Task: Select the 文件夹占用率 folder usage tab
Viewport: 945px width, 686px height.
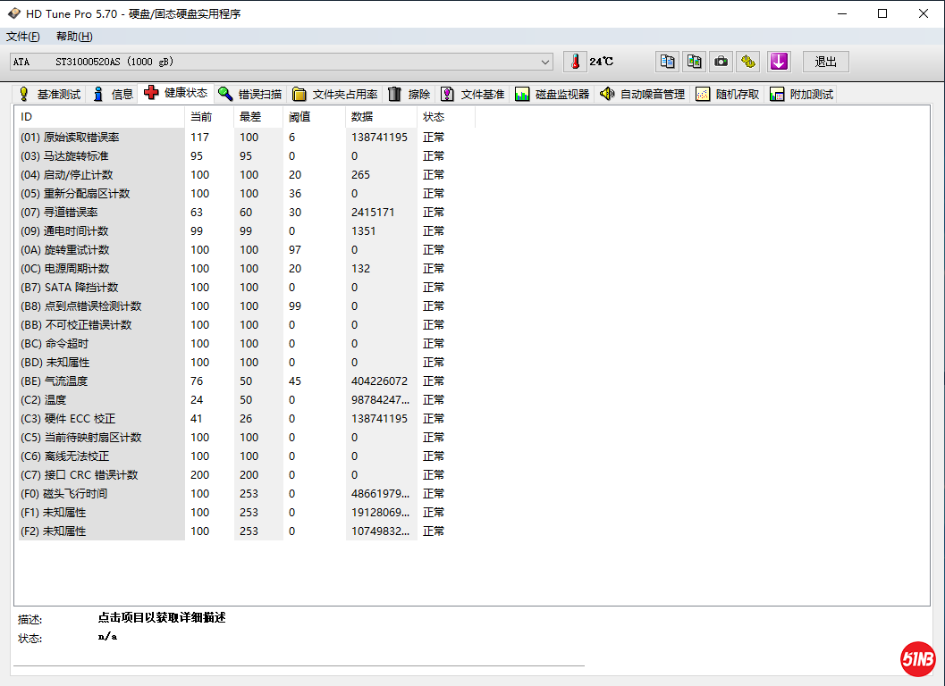Action: point(335,94)
